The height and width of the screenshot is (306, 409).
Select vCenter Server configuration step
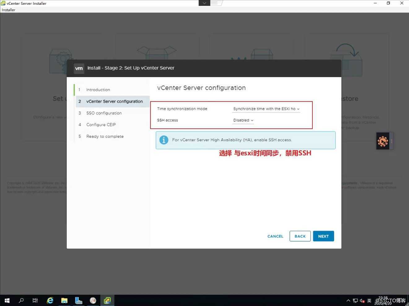pyautogui.click(x=112, y=101)
